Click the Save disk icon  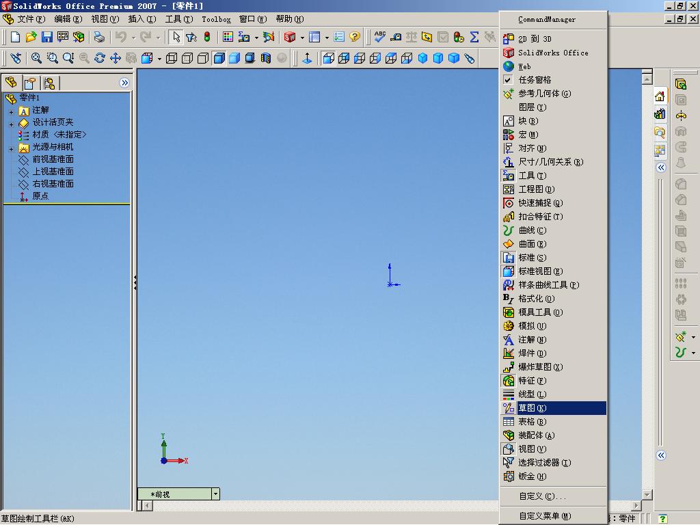click(47, 37)
